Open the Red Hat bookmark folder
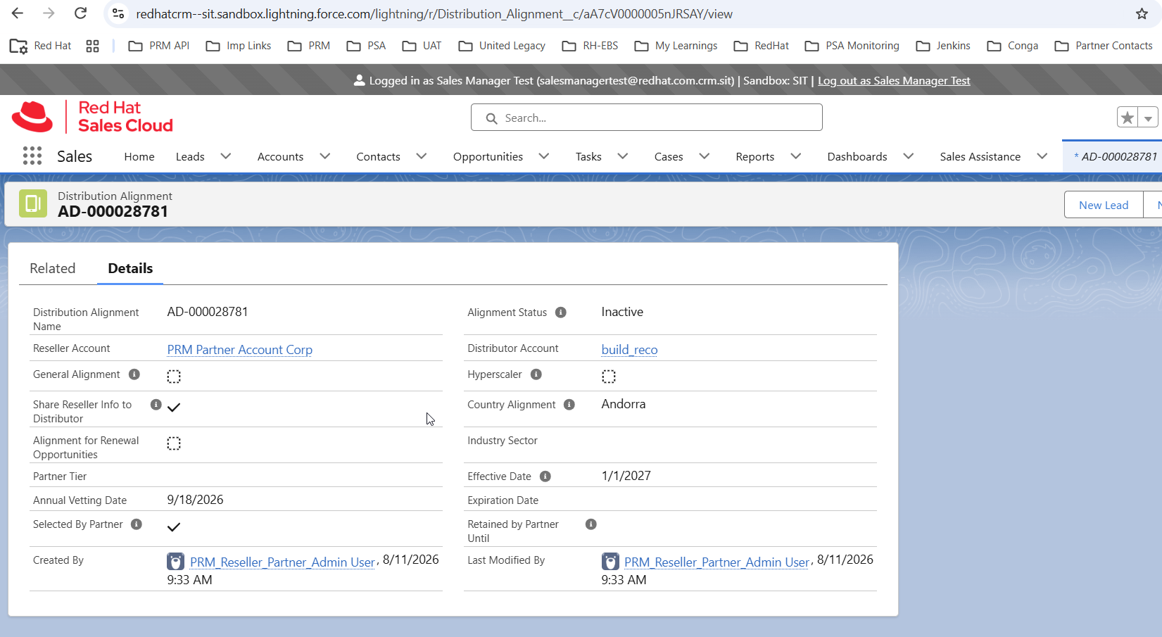1162x637 pixels. pyautogui.click(x=41, y=46)
